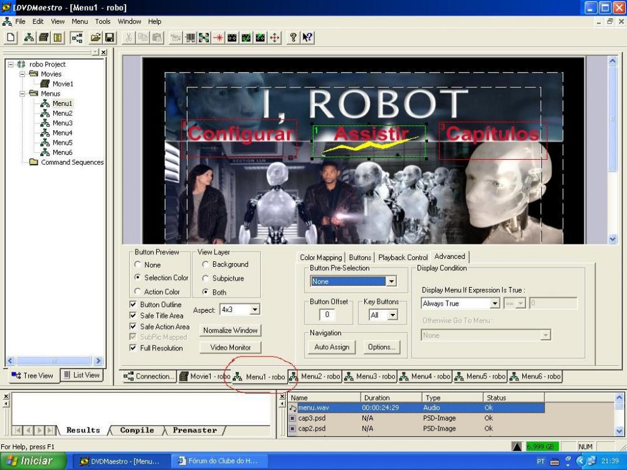Select Menu3 in the project tree

[62, 123]
